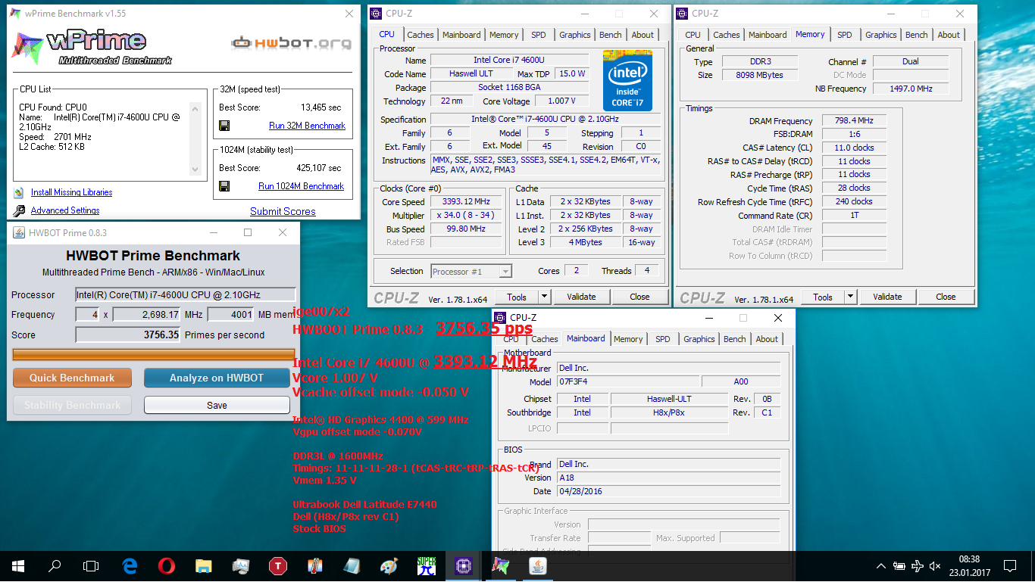Open Windows search from the taskbar
Image resolution: width=1035 pixels, height=582 pixels.
(55, 565)
